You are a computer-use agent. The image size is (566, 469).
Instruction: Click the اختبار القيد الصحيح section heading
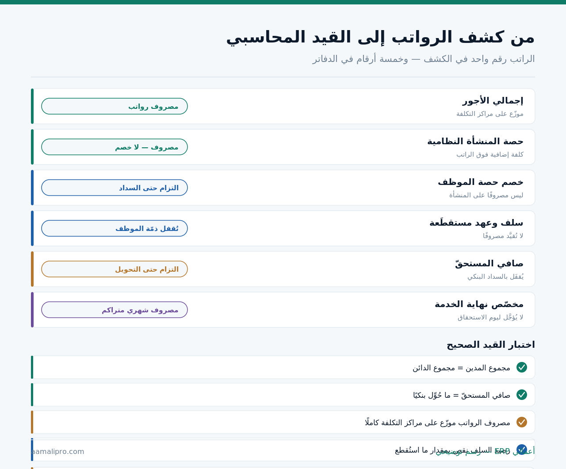coord(490,345)
